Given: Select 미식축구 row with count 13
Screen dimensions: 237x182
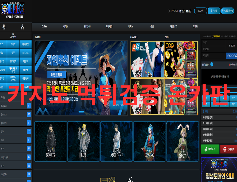Looking at the screenshot, I should point(16,174).
